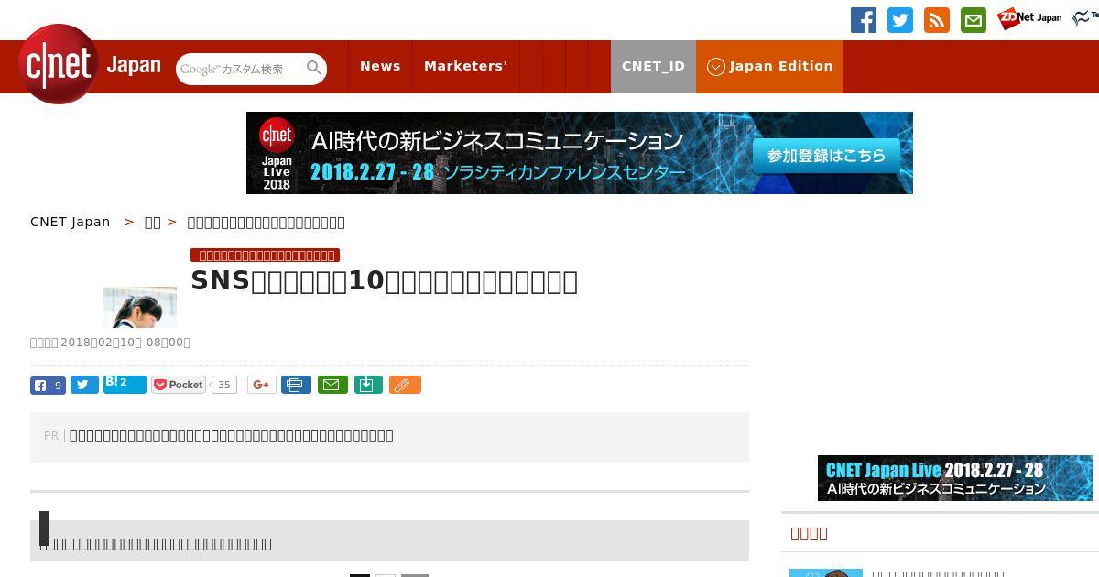Viewport: 1099px width, 577px height.
Task: Open the Pocket save count 35
Action: 223,385
